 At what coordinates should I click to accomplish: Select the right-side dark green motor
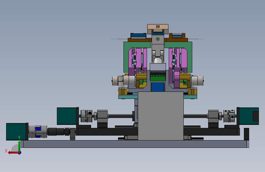tap(249, 116)
